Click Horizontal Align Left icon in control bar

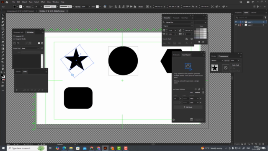(116, 7)
